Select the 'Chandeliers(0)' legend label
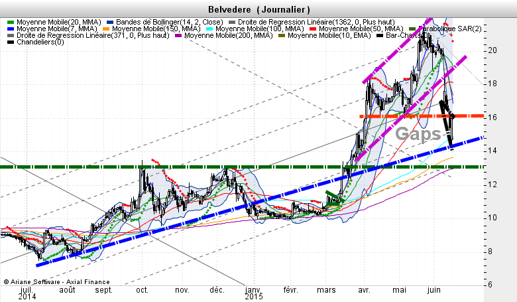The width and height of the screenshot is (517, 302). coord(40,42)
